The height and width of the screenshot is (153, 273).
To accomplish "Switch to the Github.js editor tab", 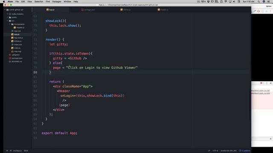I will click(125, 10).
